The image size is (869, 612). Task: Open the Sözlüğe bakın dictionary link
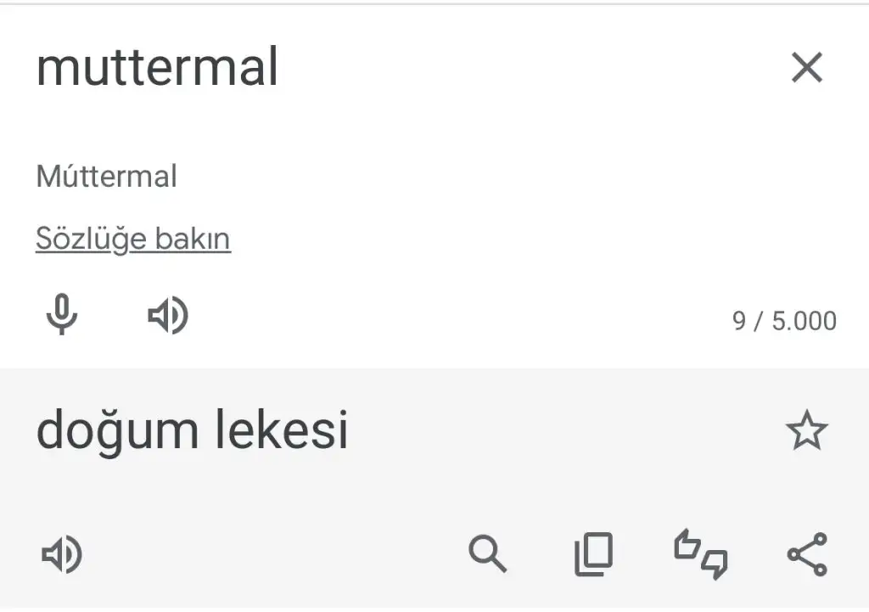click(133, 239)
